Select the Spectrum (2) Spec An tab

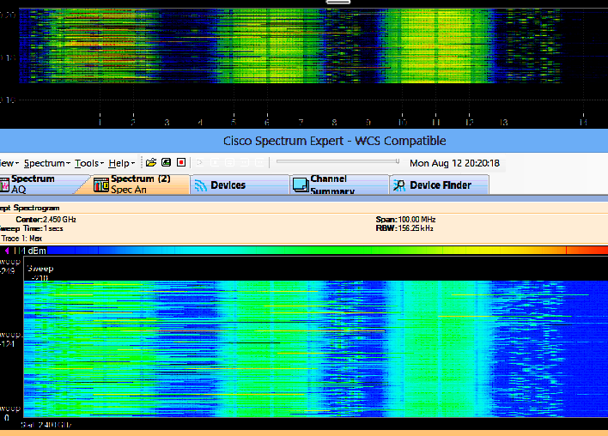(x=139, y=185)
